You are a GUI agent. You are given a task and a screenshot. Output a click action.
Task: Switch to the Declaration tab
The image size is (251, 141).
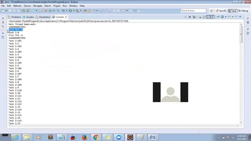[43, 17]
